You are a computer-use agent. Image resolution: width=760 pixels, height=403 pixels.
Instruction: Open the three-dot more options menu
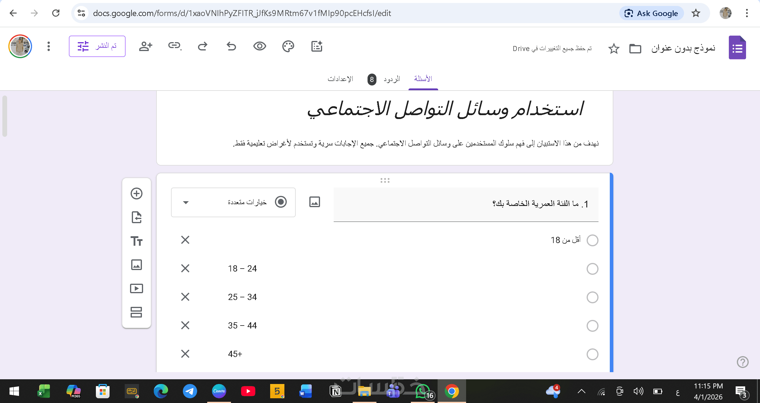tap(49, 46)
